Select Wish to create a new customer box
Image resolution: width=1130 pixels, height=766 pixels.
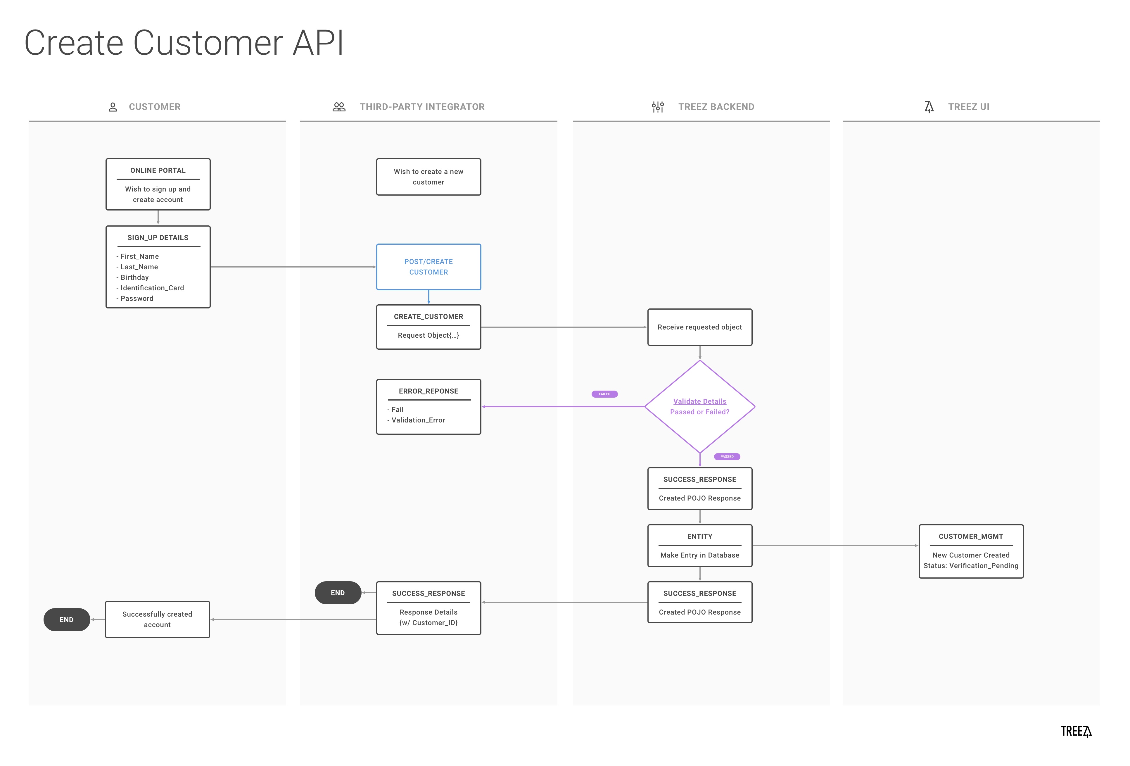pyautogui.click(x=428, y=177)
